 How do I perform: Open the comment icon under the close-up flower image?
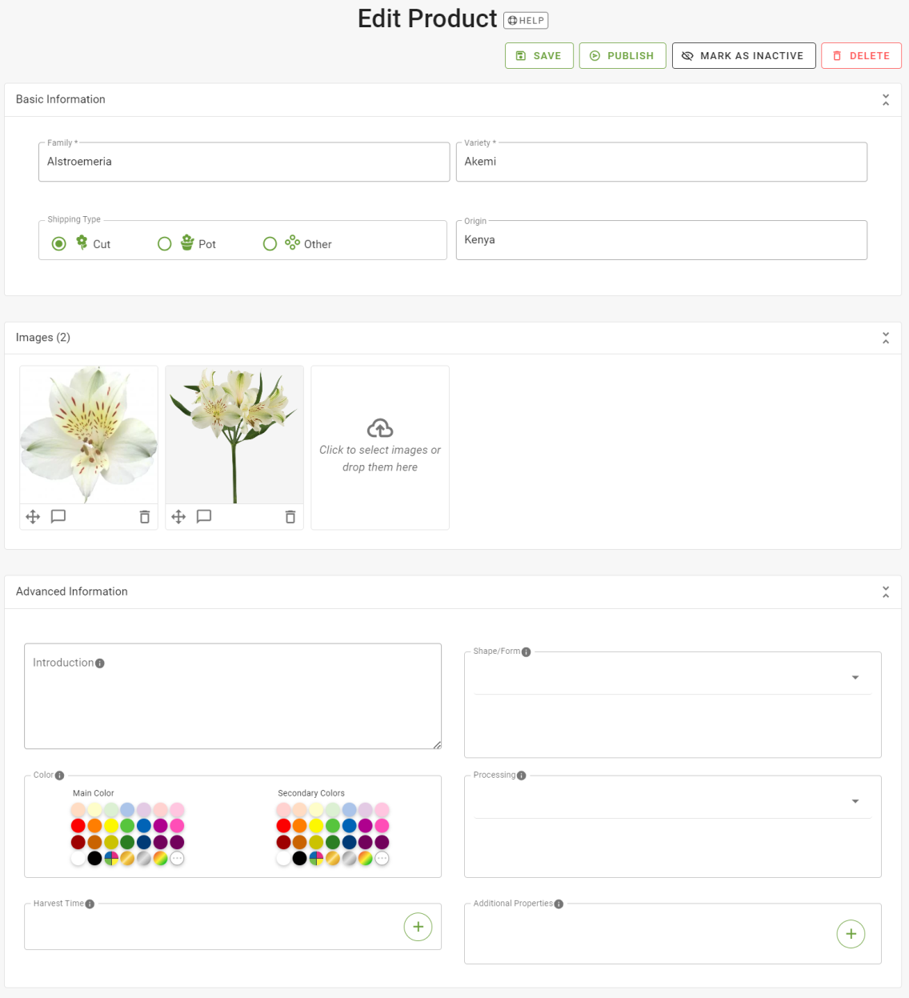pos(58,517)
